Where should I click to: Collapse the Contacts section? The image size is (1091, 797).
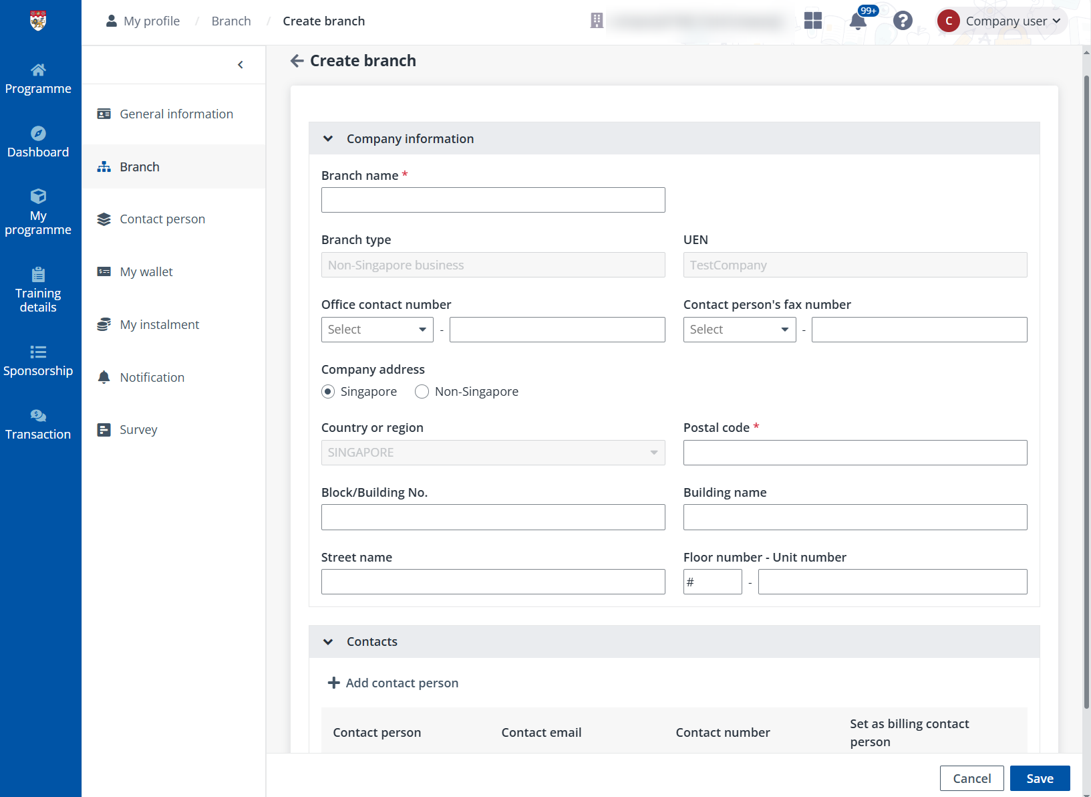click(328, 641)
